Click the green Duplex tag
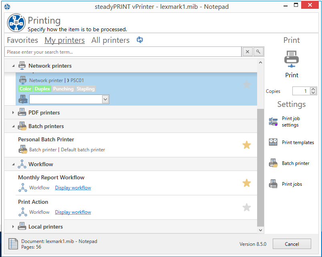Image resolution: width=322 pixels, height=257 pixels. 42,89
